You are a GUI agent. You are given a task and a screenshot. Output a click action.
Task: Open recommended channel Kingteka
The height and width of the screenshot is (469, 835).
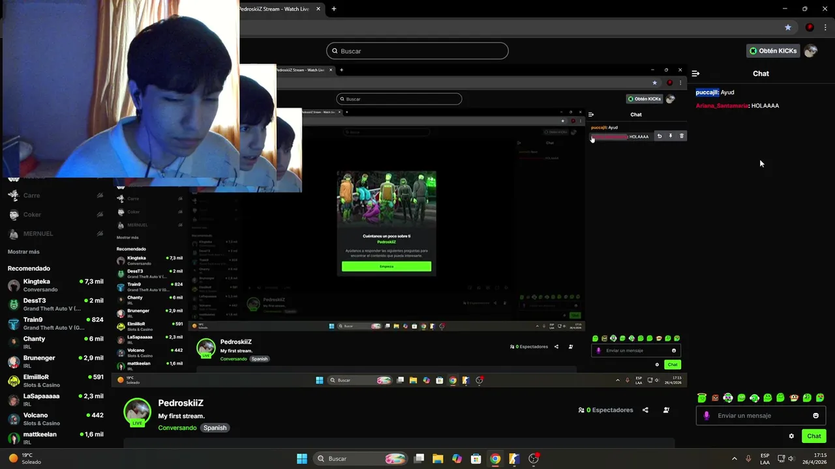[55, 285]
